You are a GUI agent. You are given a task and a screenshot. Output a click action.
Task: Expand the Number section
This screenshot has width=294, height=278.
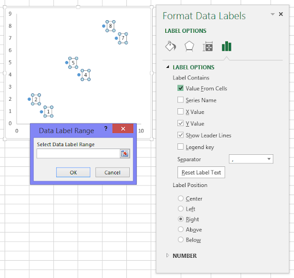pyautogui.click(x=168, y=256)
